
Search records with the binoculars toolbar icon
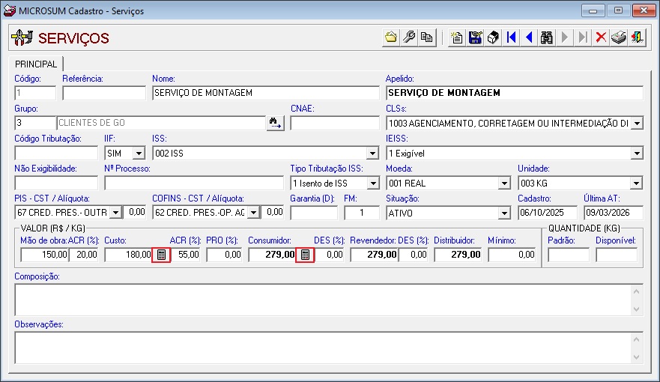(547, 38)
